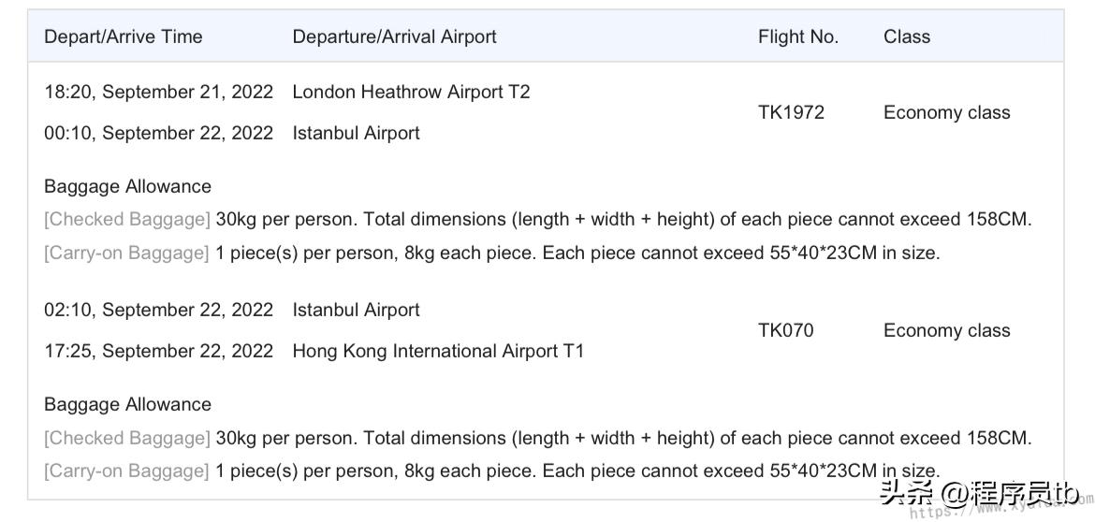
Task: Click the Departure/Arrival Airport column header
Action: 394,37
